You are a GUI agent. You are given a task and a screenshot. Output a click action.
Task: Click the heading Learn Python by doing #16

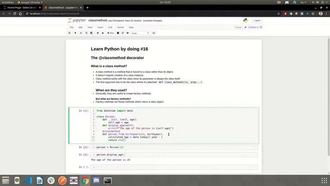coord(119,49)
